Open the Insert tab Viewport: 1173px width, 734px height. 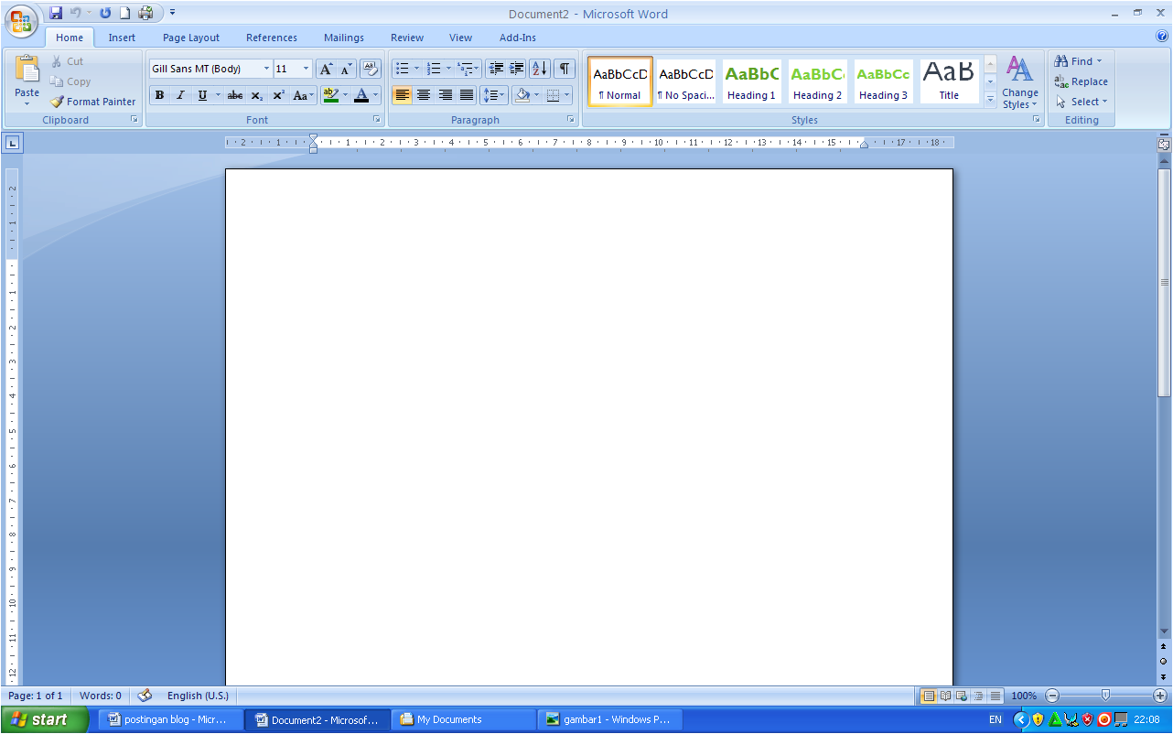(122, 38)
